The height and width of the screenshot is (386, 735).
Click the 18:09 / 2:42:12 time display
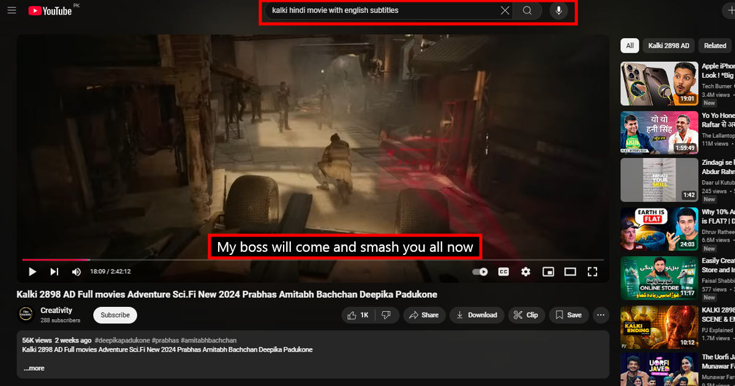pos(110,271)
